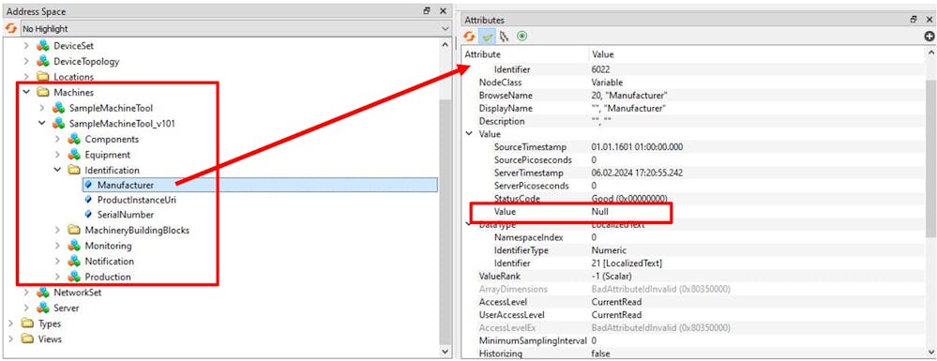Click the SampleMachineTool object icon

[58, 108]
